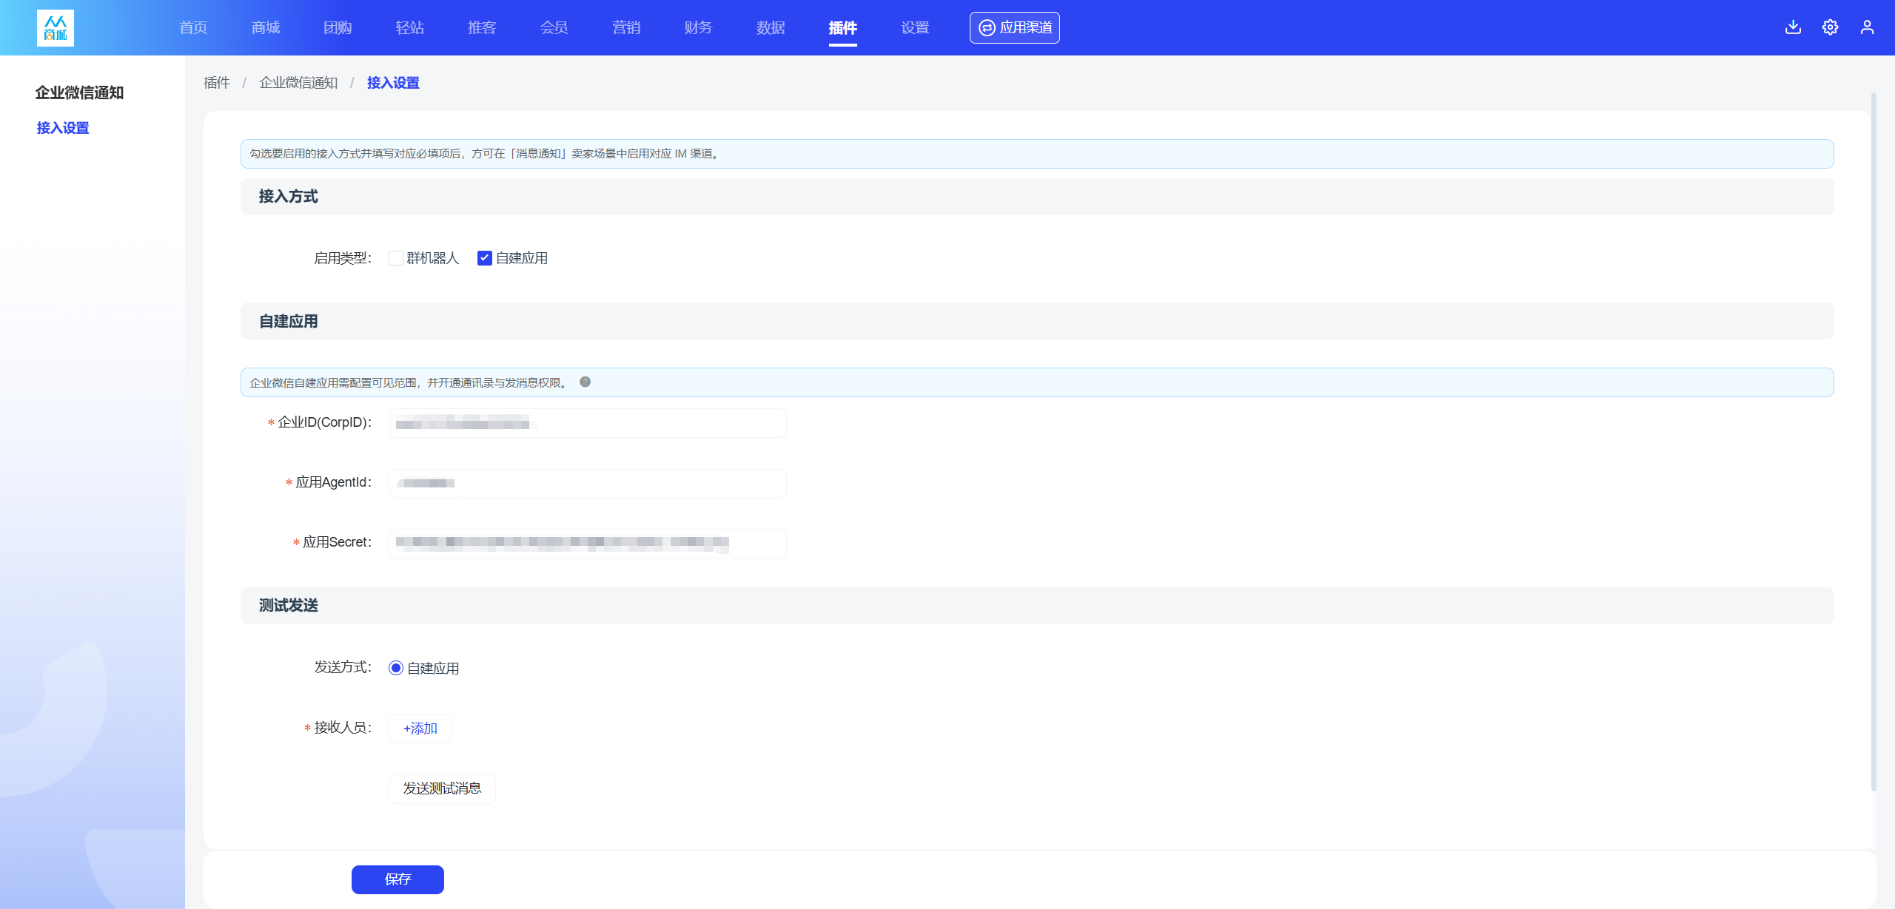This screenshot has width=1895, height=909.
Task: Open the 财务 menu
Action: (699, 27)
